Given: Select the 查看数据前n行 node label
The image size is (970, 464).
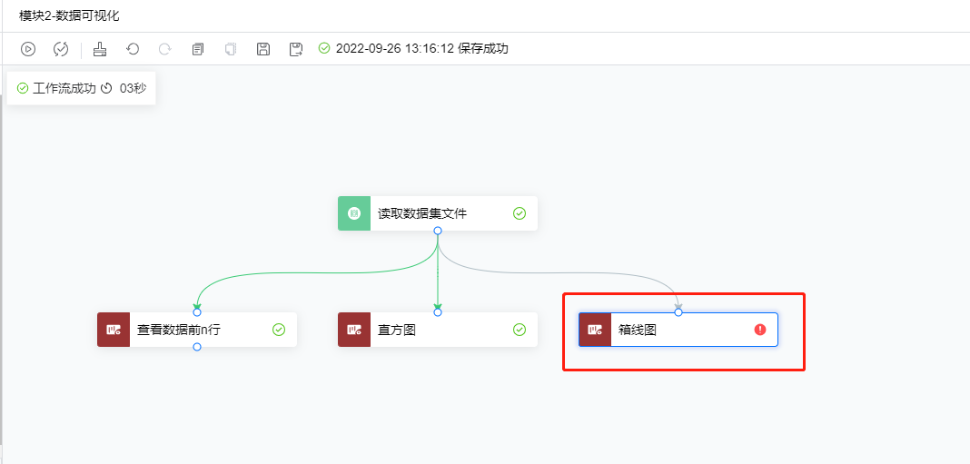Looking at the screenshot, I should tap(179, 331).
